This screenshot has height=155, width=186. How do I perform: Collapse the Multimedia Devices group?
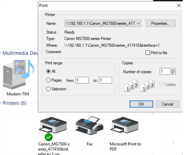click(1, 53)
